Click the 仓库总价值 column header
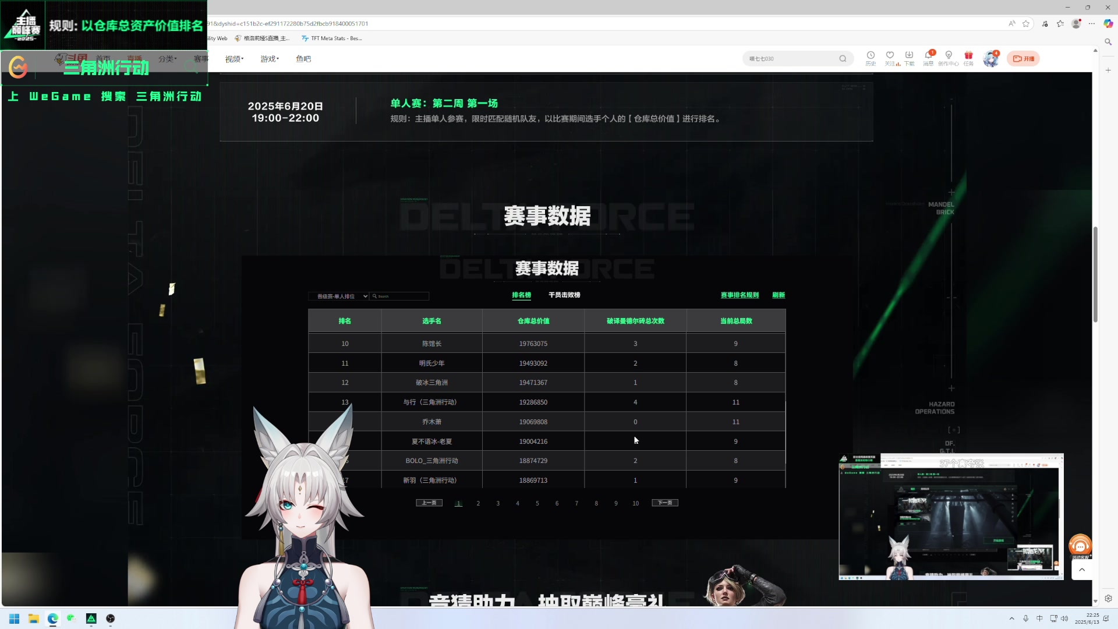1118x629 pixels. point(533,321)
